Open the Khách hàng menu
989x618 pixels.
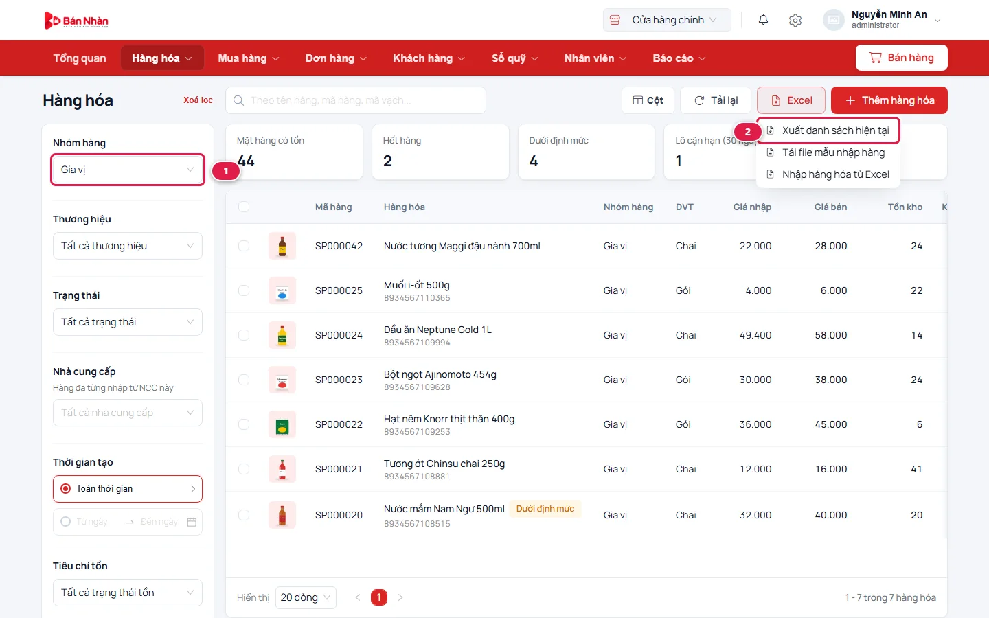(x=429, y=58)
